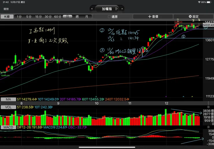Tap the 查價 price lookup button
Image resolution: width=214 pixels, height=149 pixels.
(153, 17)
